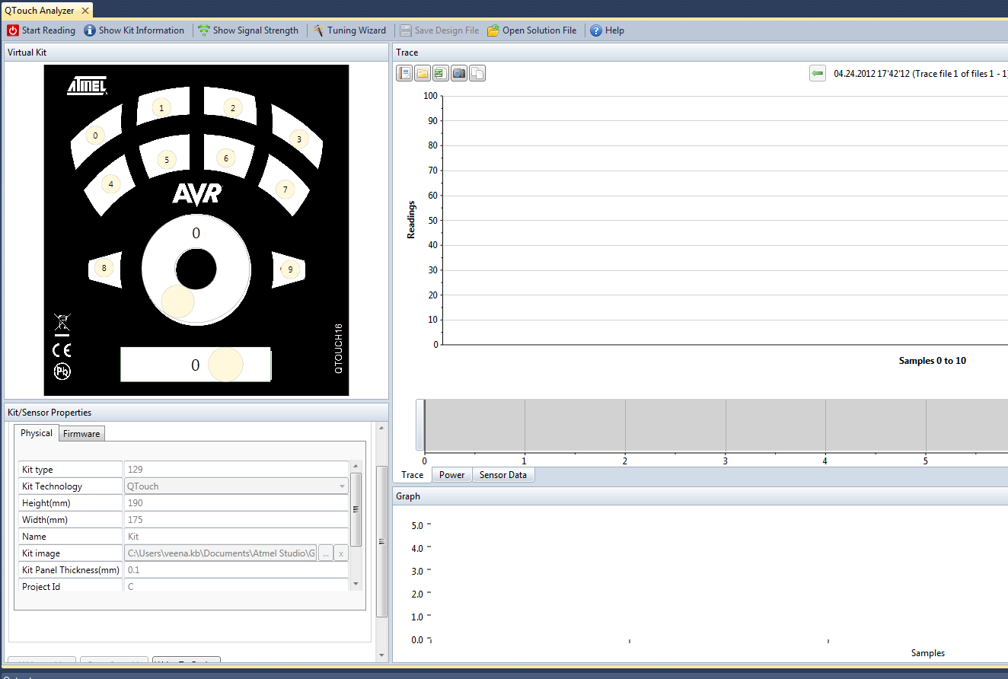Open the Power tab
Screen dimensions: 1008x679
tap(451, 475)
